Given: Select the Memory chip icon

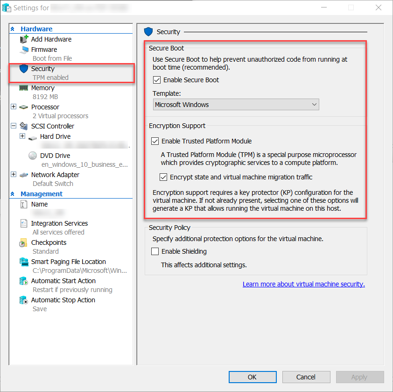Looking at the screenshot, I should pos(24,88).
